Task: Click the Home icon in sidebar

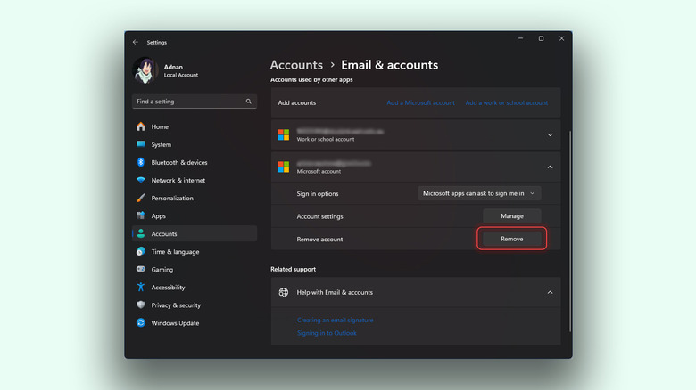Action: coord(141,126)
